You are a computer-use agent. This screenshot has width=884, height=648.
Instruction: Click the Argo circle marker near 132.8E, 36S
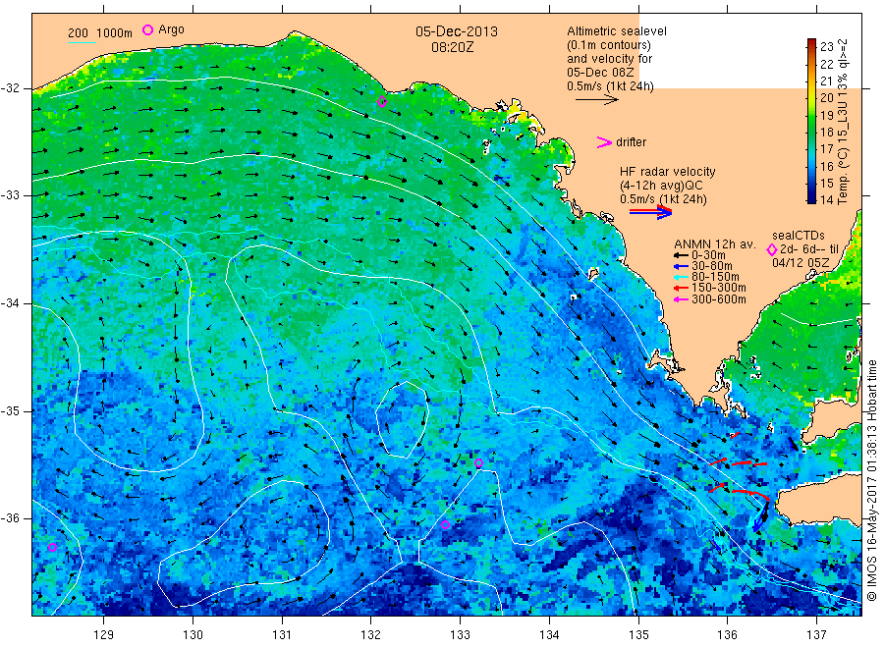[x=445, y=524]
